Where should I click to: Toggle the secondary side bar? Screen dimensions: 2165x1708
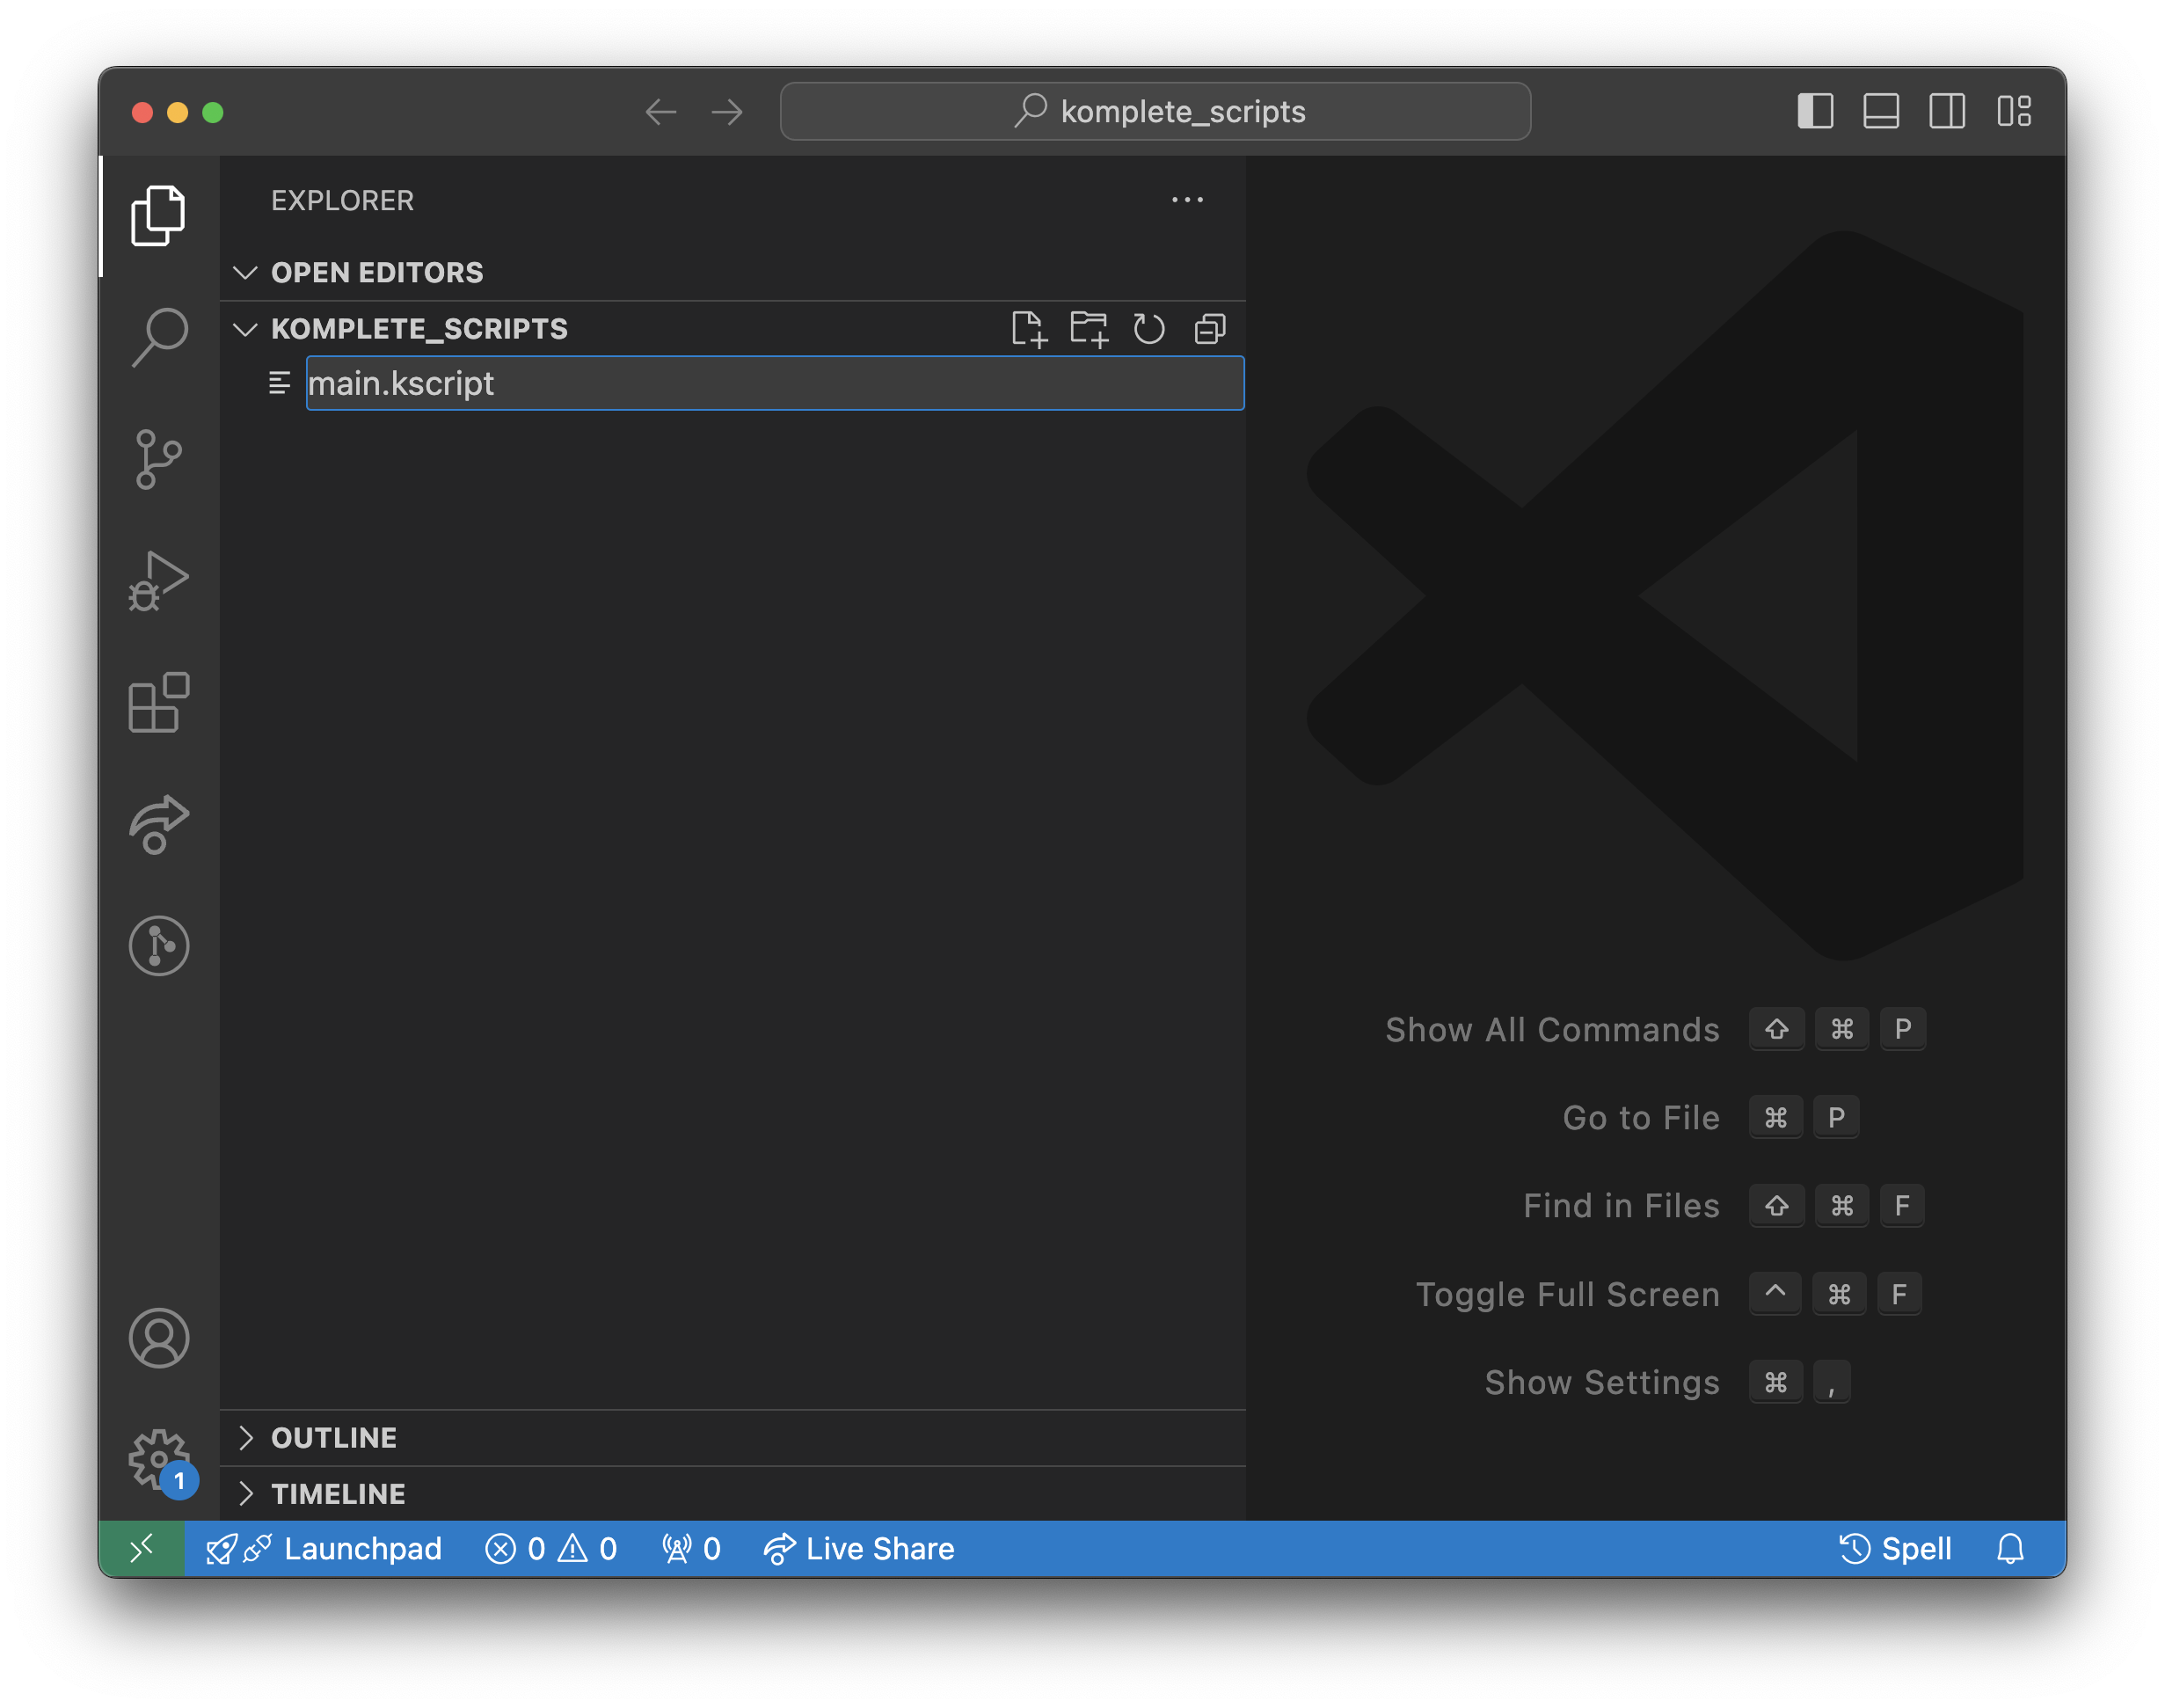coord(1947,111)
